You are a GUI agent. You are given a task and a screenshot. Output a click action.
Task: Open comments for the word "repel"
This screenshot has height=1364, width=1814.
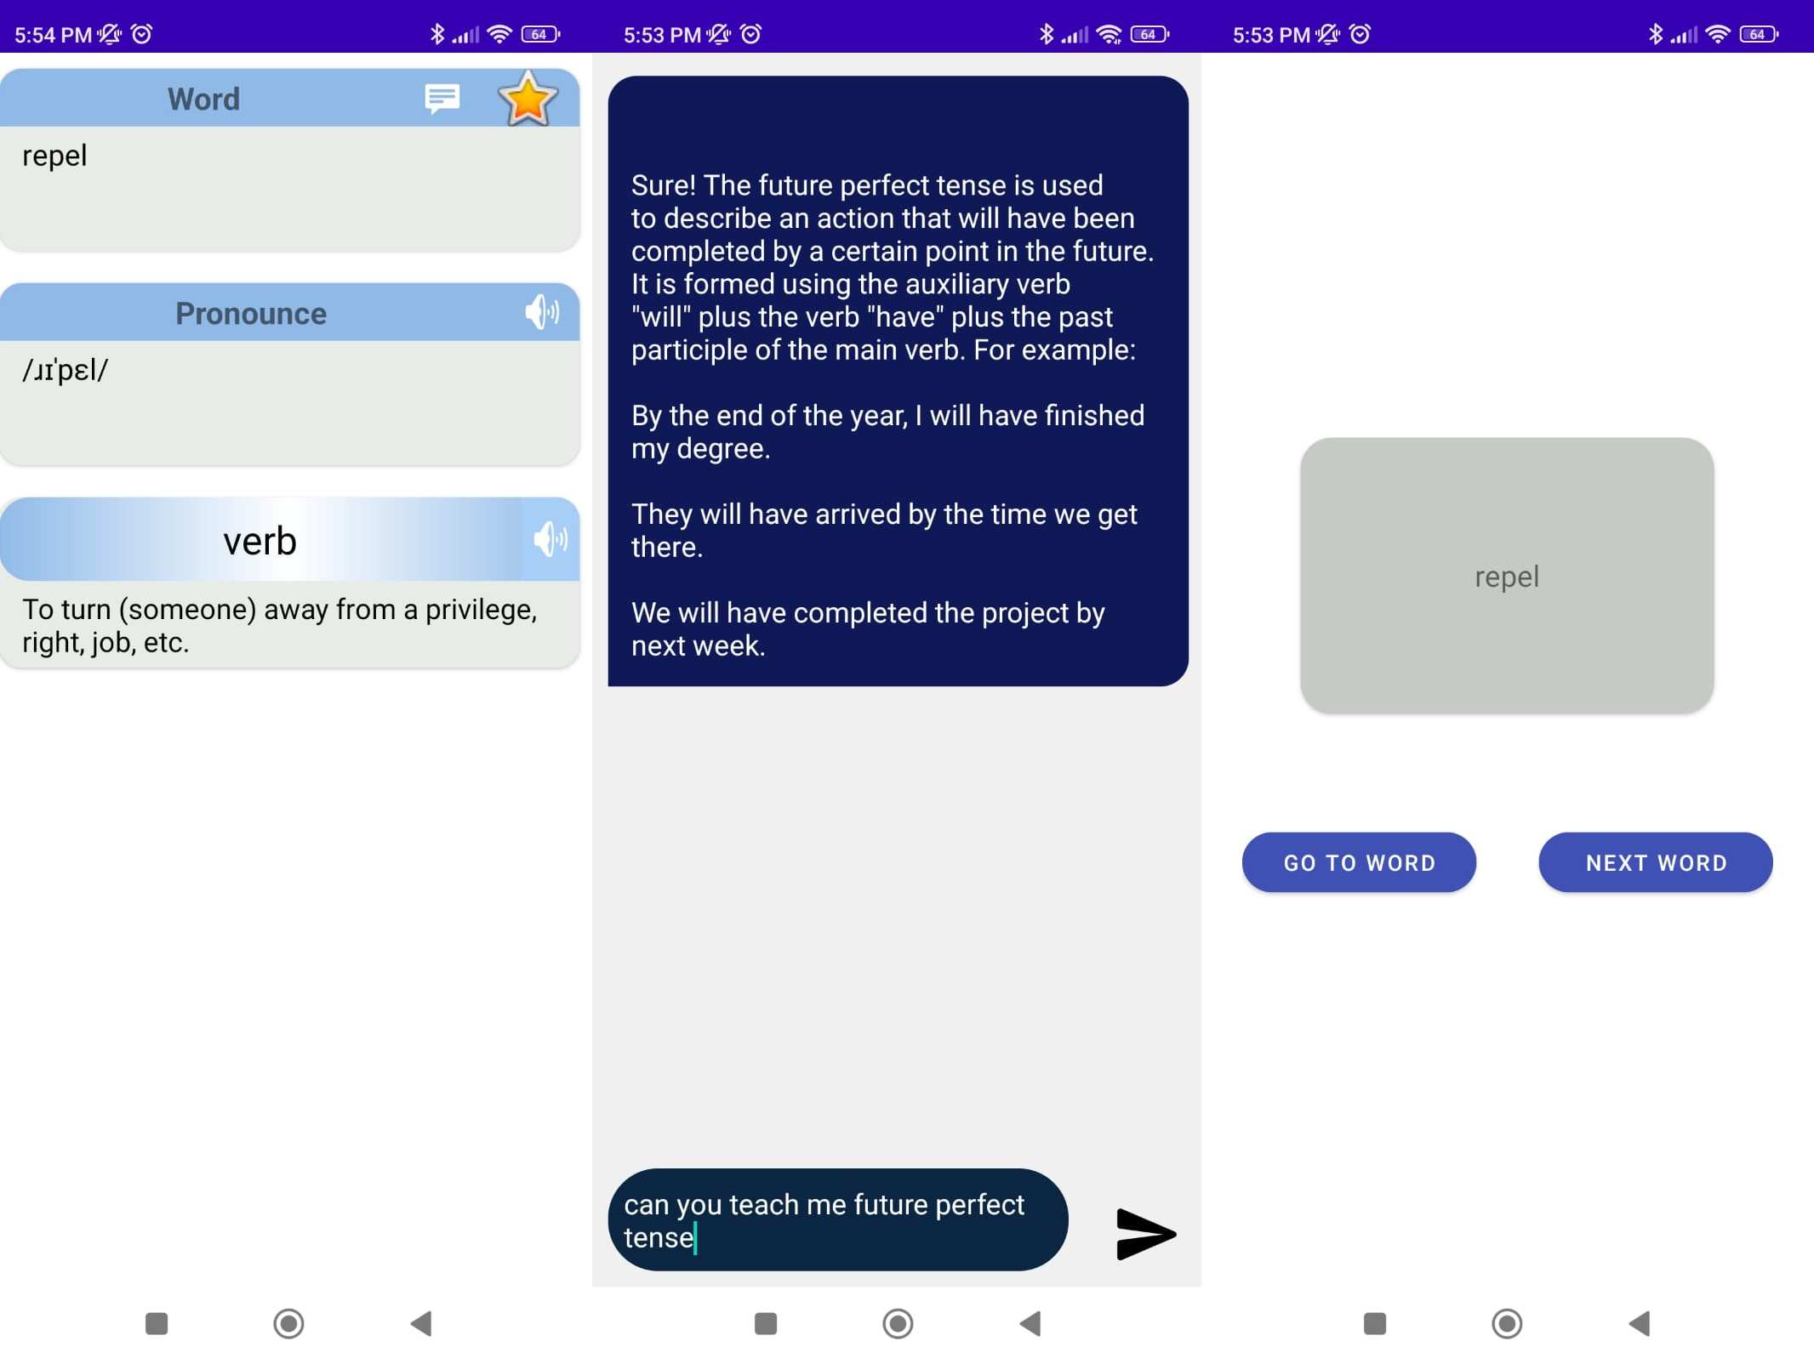(442, 98)
